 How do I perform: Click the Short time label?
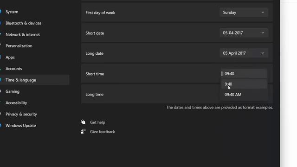95,74
